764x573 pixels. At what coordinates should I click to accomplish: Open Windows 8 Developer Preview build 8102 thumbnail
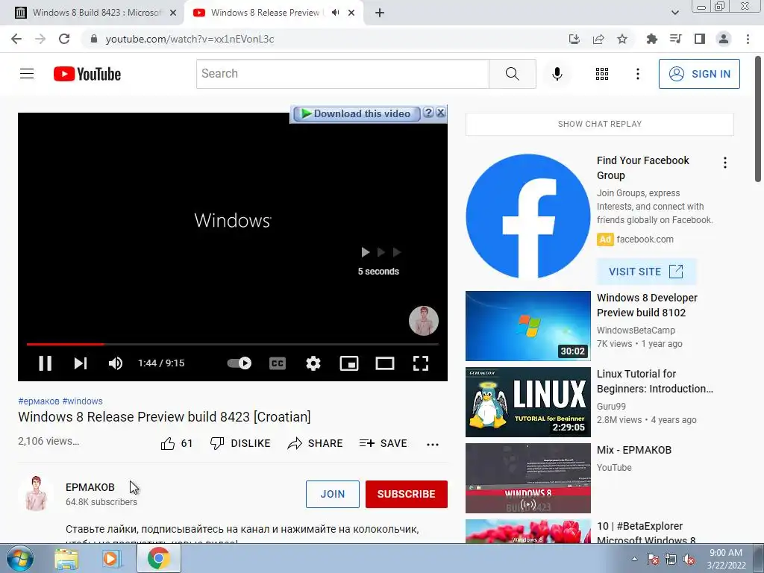coord(527,326)
